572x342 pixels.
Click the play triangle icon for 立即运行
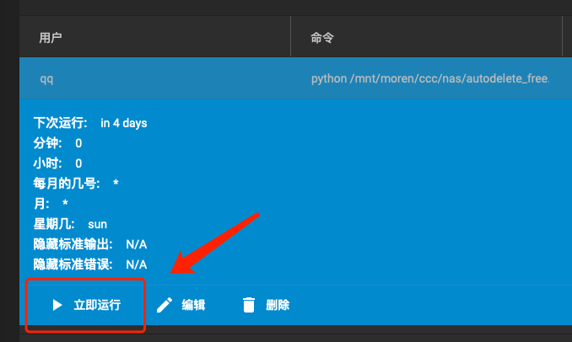57,305
